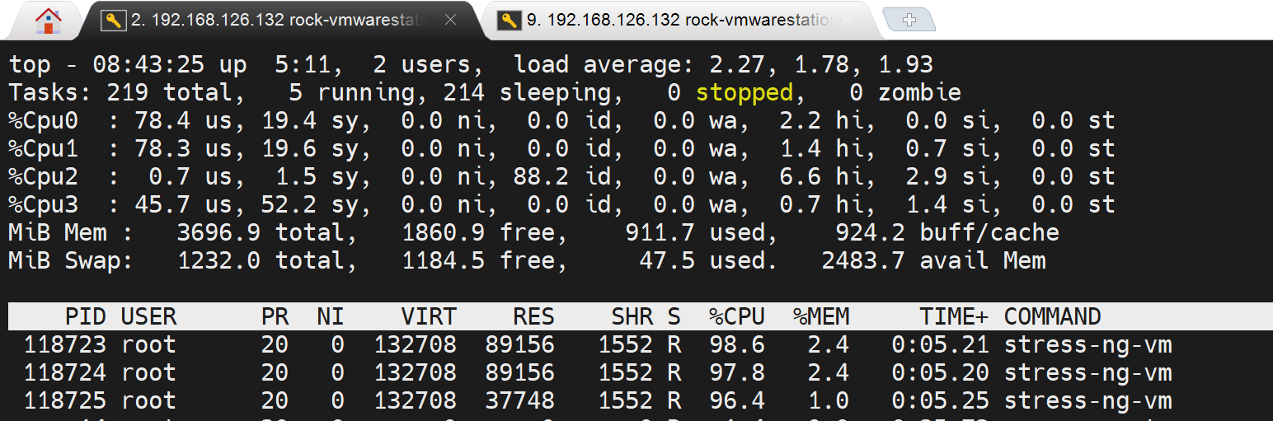Select the tab 2 session title
This screenshot has height=421, width=1273.
point(280,21)
